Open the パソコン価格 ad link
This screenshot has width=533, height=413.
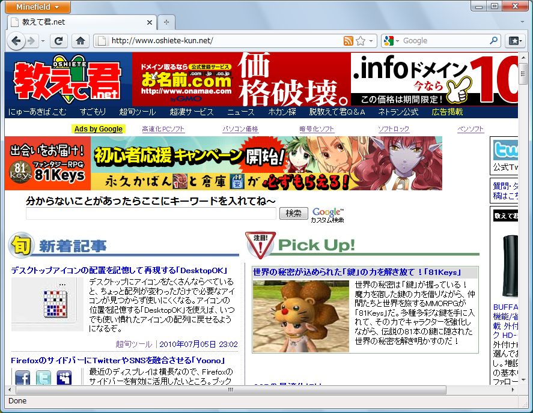[x=240, y=129]
